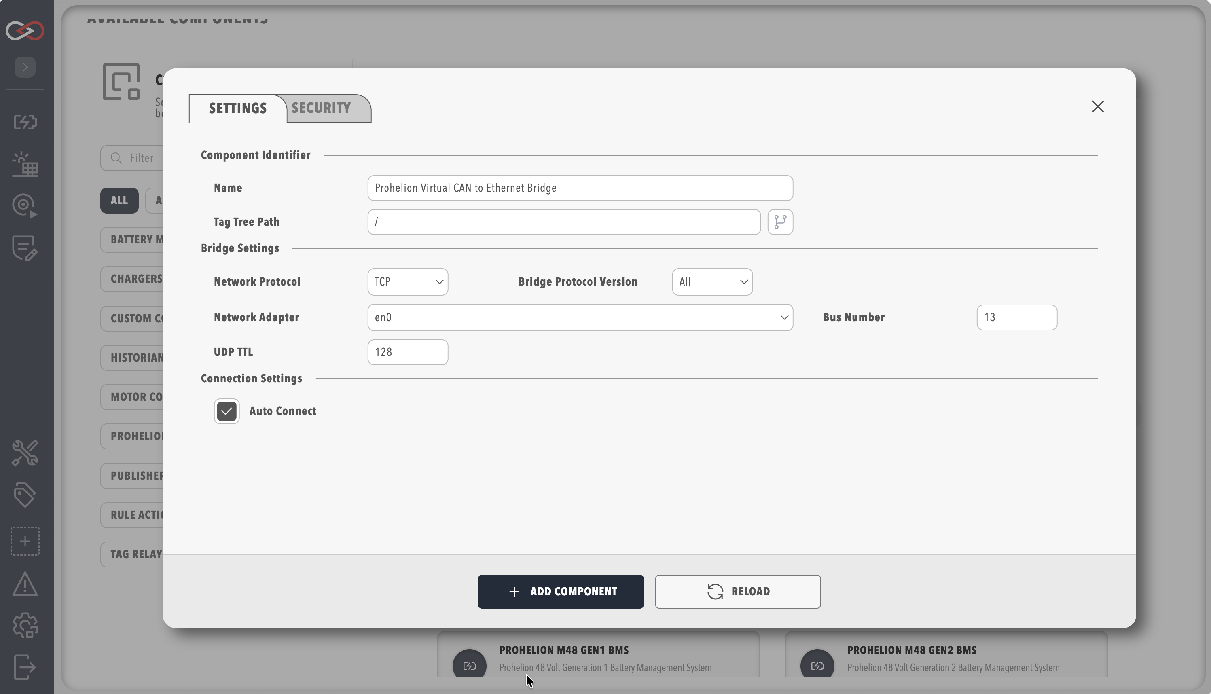Open the warning triangle alerts icon

[25, 584]
